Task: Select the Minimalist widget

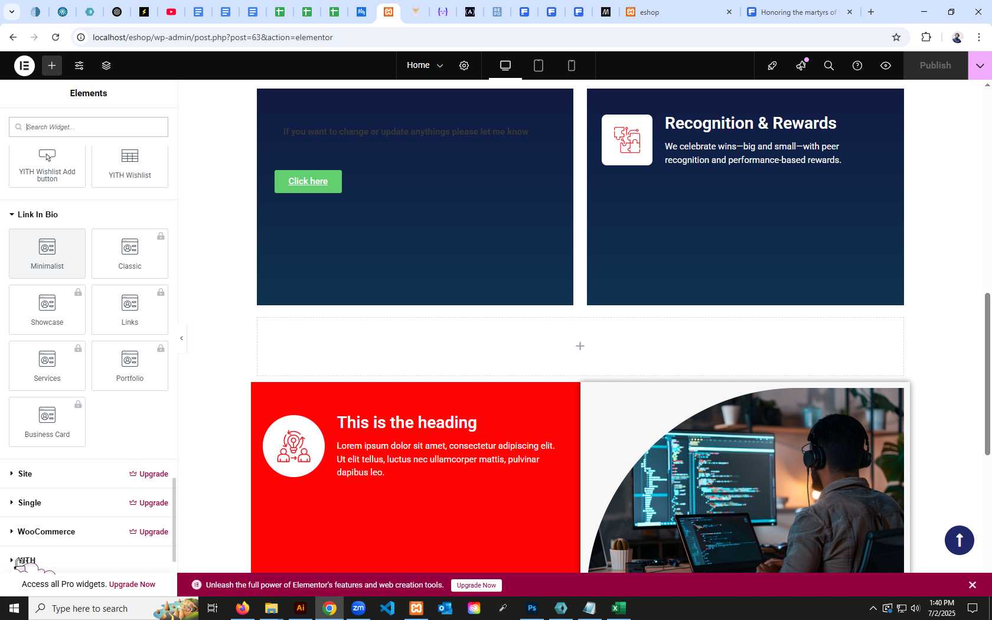Action: click(x=47, y=253)
